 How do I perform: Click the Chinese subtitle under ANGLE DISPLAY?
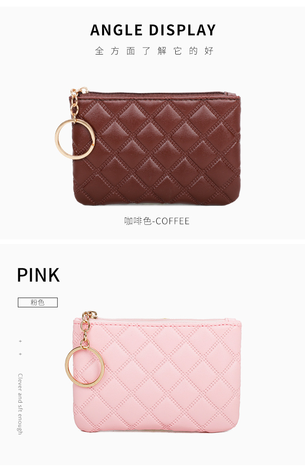[154, 51]
